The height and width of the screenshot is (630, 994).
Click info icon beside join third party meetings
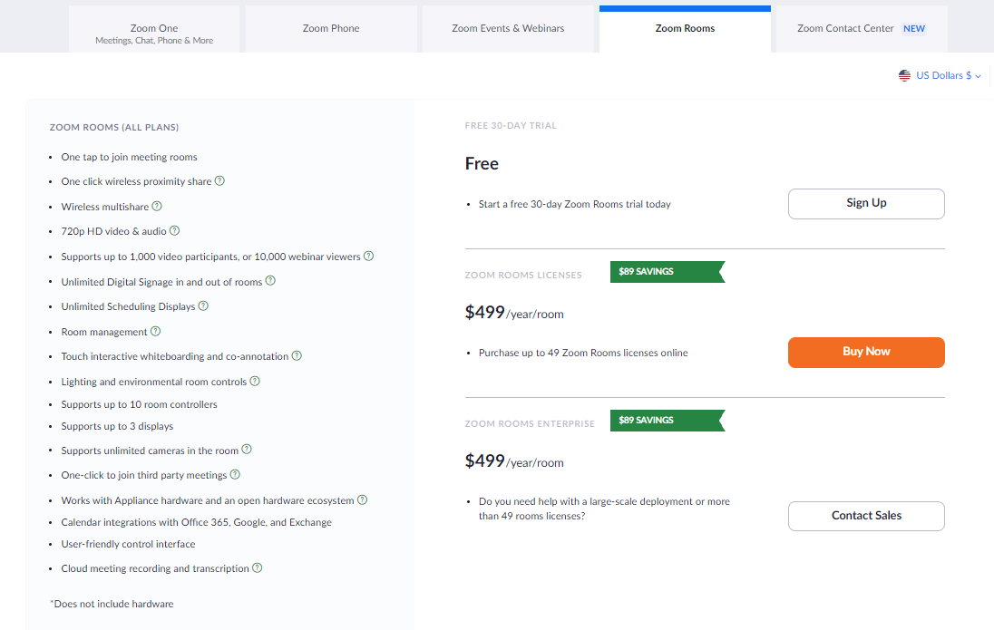235,474
